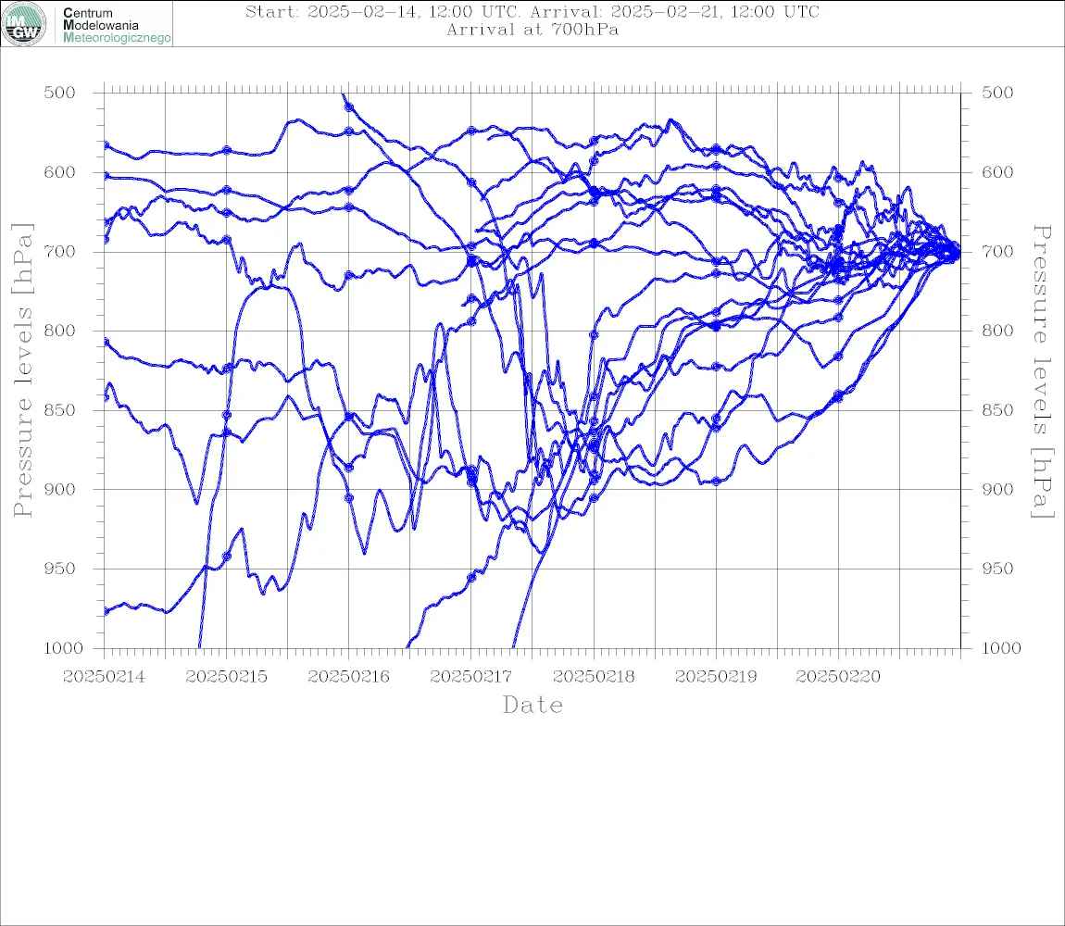Click the left axis 850 tick label

(60, 410)
